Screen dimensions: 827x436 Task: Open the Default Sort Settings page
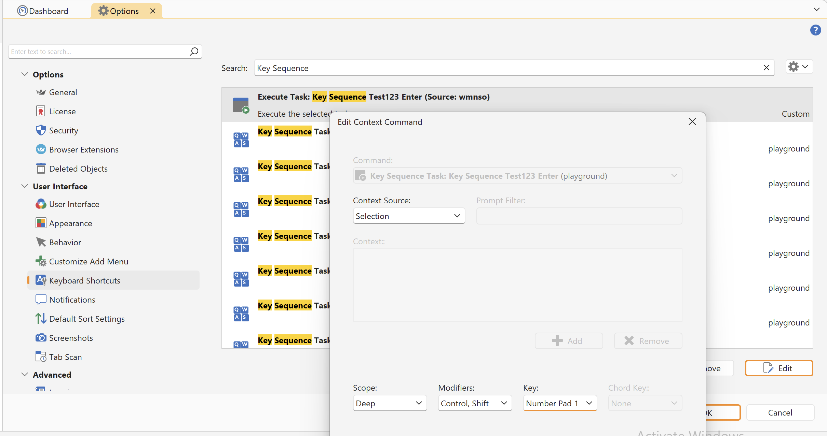coord(87,319)
